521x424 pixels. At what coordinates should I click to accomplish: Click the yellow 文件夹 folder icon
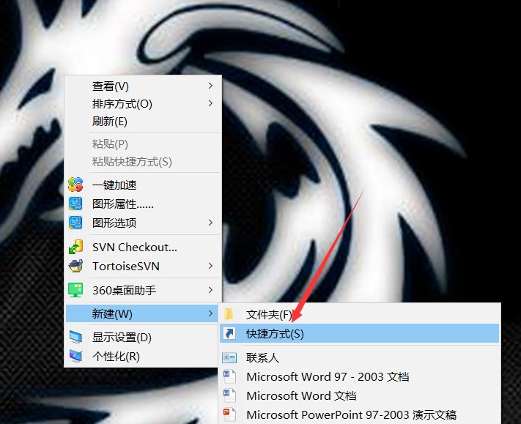click(229, 314)
